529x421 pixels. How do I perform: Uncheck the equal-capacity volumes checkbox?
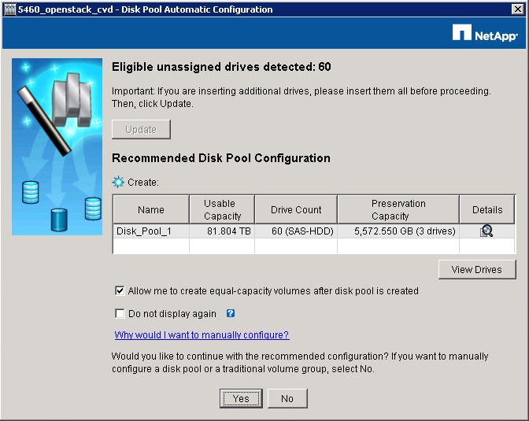(x=120, y=291)
